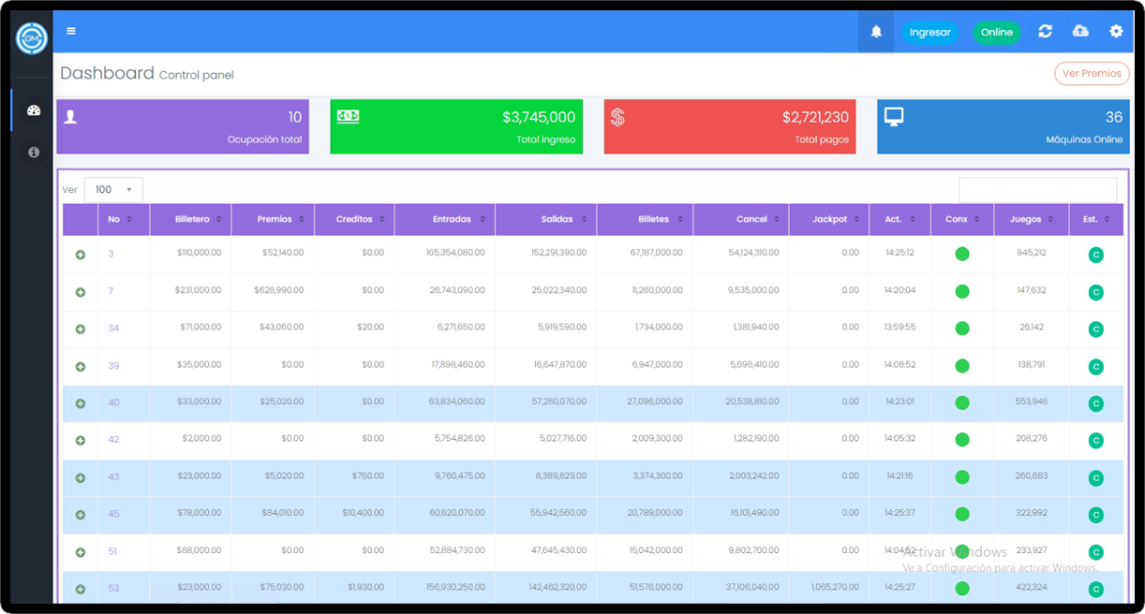Click the cloud upload icon
This screenshot has height=614, width=1145.
click(x=1080, y=32)
